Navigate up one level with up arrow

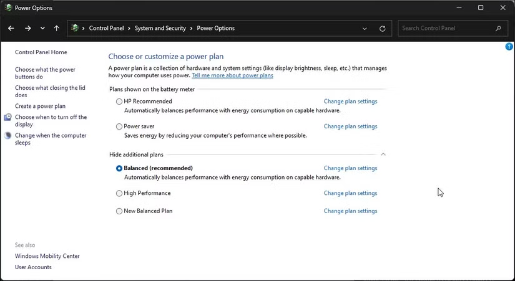[56, 28]
